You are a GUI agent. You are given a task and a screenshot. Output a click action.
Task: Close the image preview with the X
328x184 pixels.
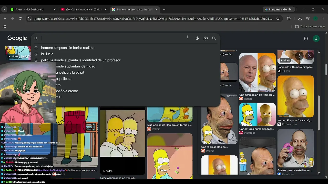tap(310, 56)
